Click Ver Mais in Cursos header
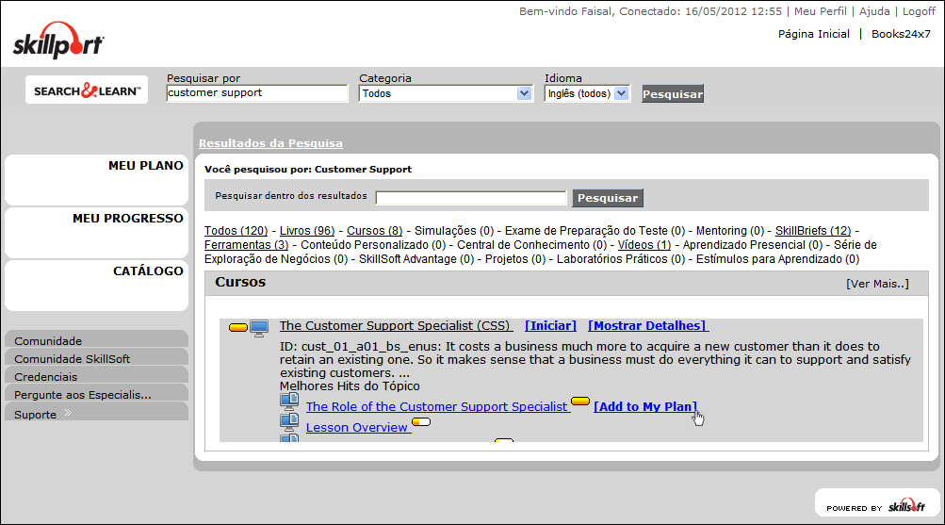The height and width of the screenshot is (525, 945). (877, 284)
